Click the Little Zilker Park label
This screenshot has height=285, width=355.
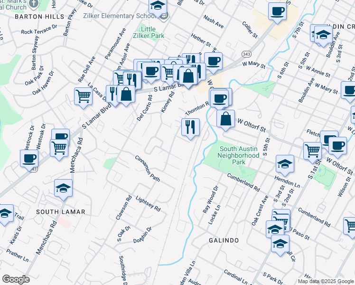(x=149, y=32)
